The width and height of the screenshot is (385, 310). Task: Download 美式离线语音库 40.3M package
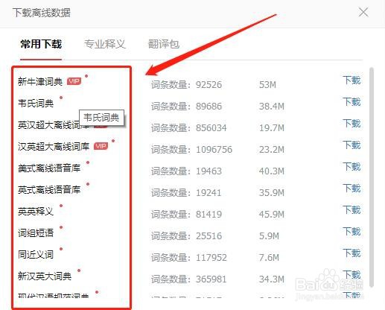[x=351, y=167]
